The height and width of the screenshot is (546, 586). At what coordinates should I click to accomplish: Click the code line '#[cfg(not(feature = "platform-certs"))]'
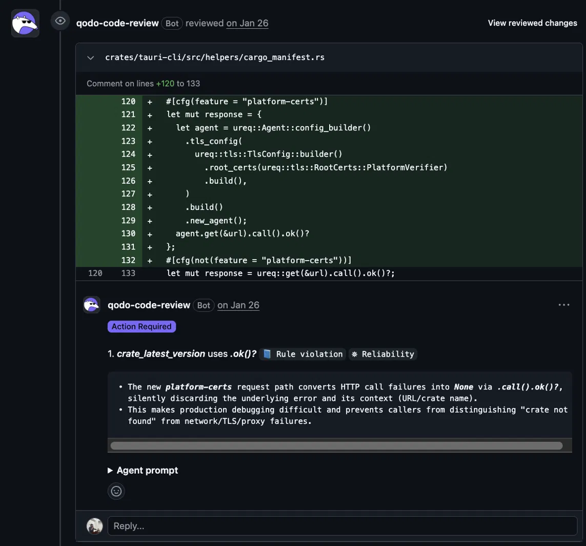click(x=258, y=260)
